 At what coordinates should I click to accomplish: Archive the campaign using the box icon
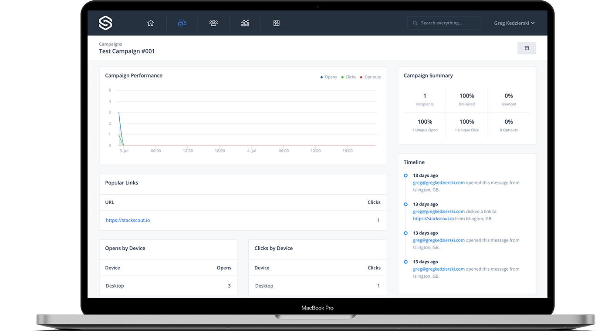[x=527, y=48]
